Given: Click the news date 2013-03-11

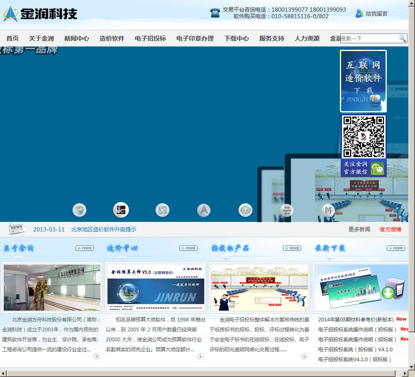Looking at the screenshot, I should pyautogui.click(x=49, y=229).
